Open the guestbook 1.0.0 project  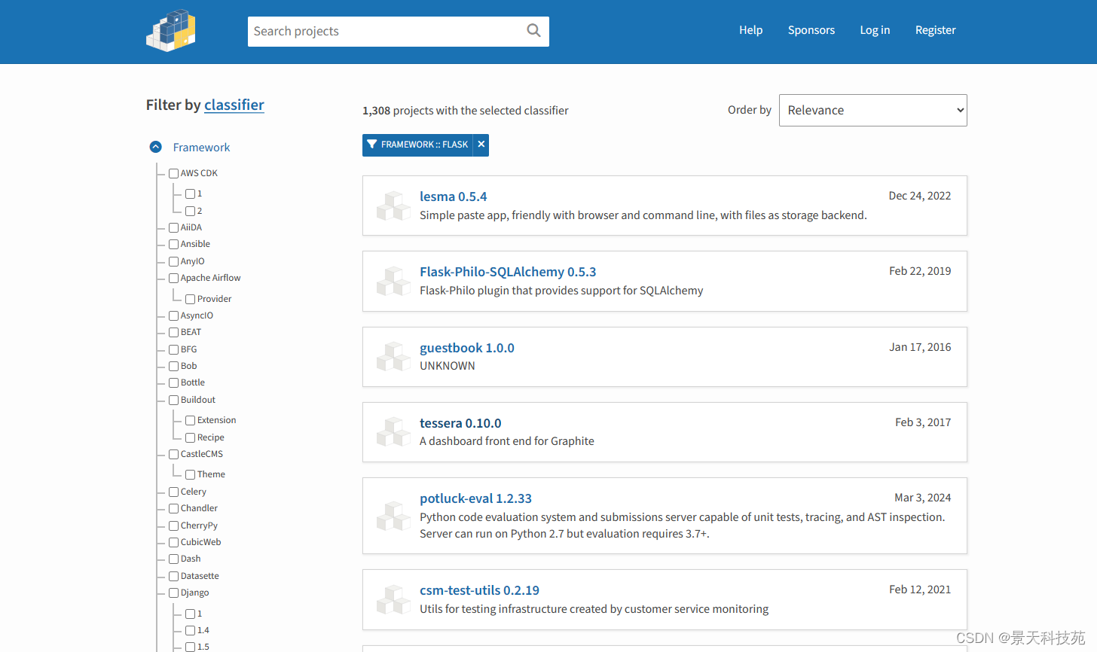click(x=467, y=348)
